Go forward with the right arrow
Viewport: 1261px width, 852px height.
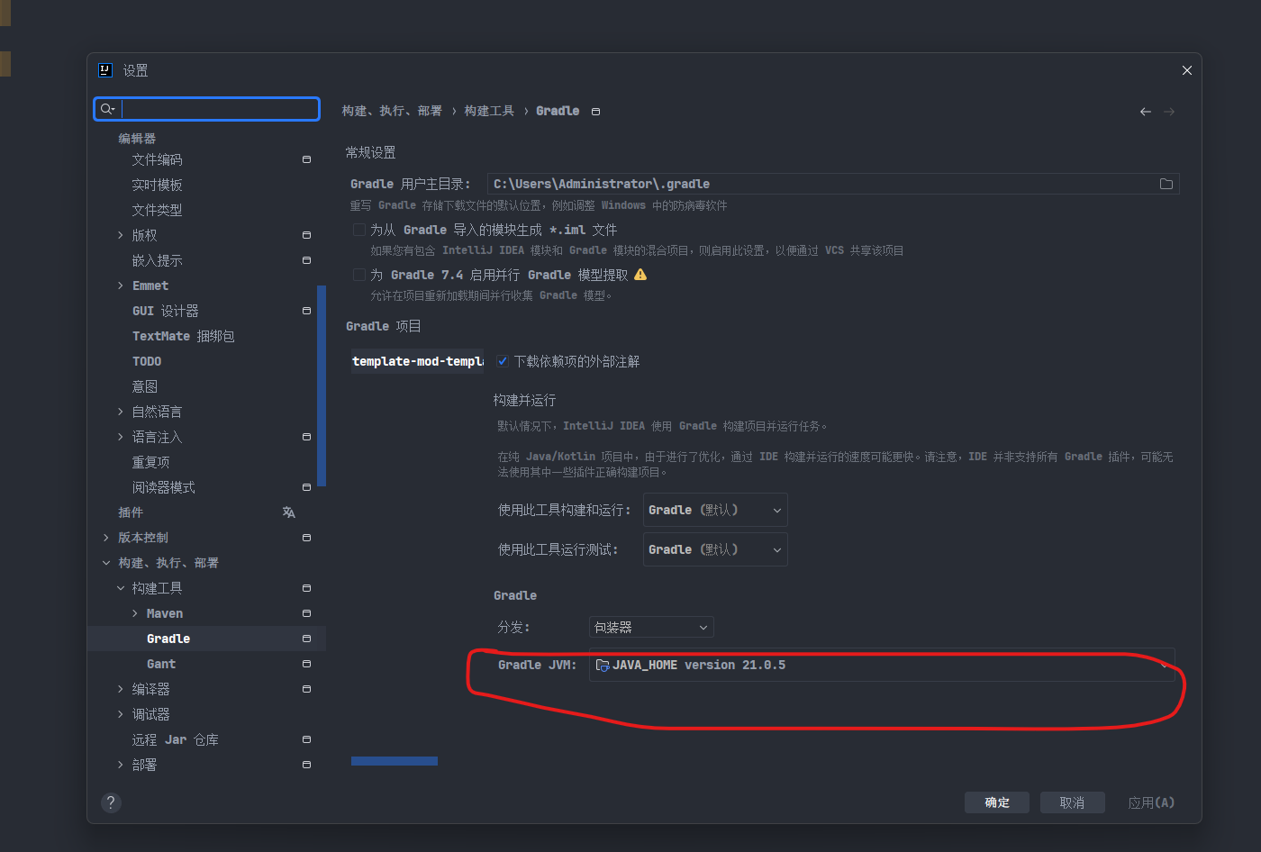(x=1169, y=112)
